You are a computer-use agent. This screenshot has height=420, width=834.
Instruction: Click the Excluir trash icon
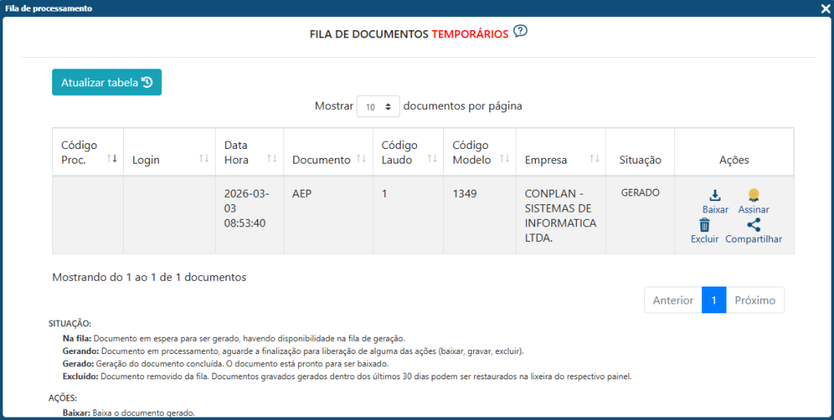[705, 225]
